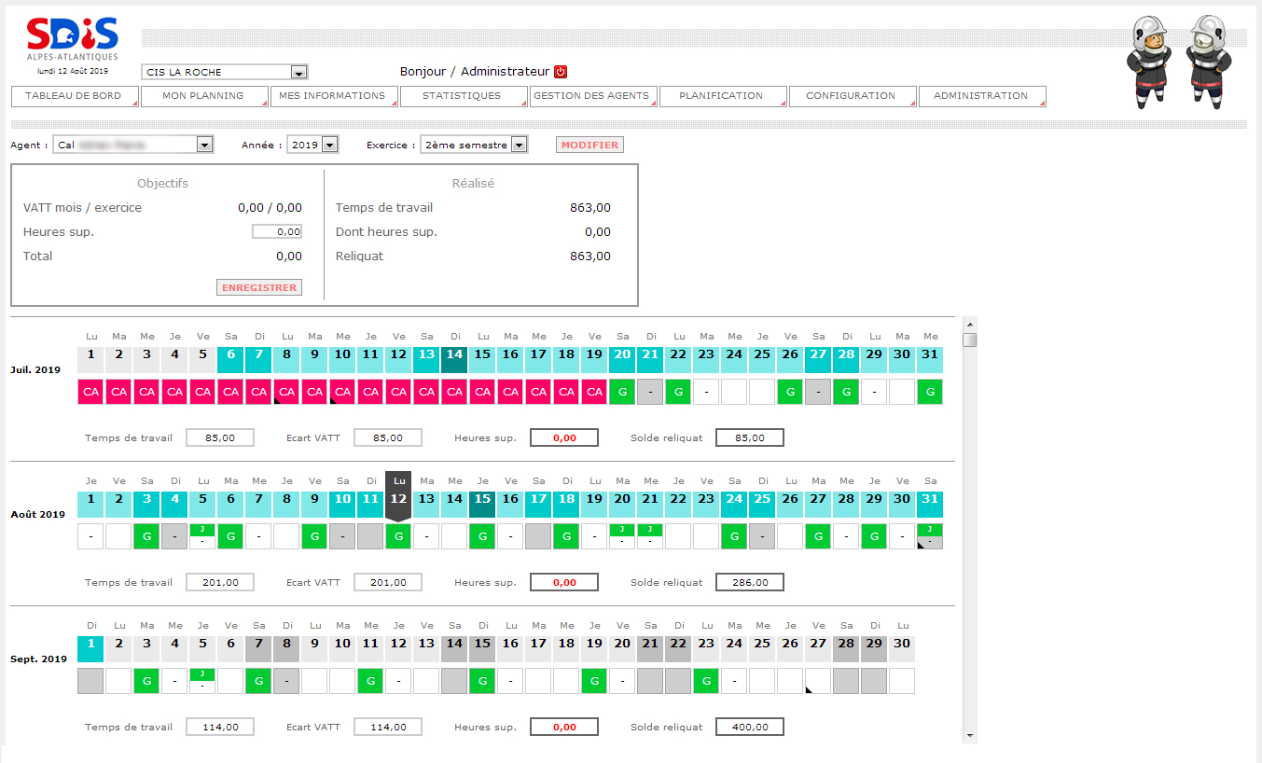Screen dimensions: 1262x763
Task: Click July Ecart VATT field 85,00
Action: click(388, 437)
